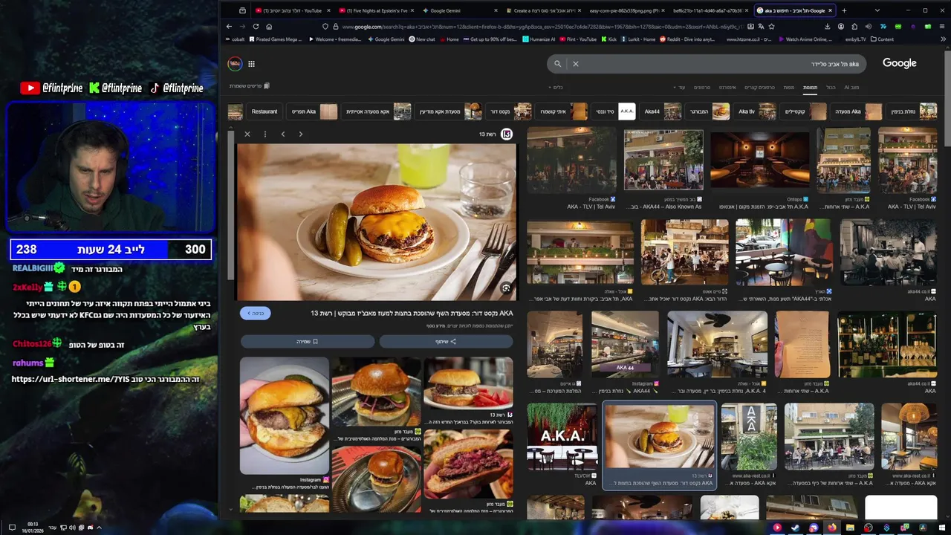Clear the search box with X

pos(575,64)
